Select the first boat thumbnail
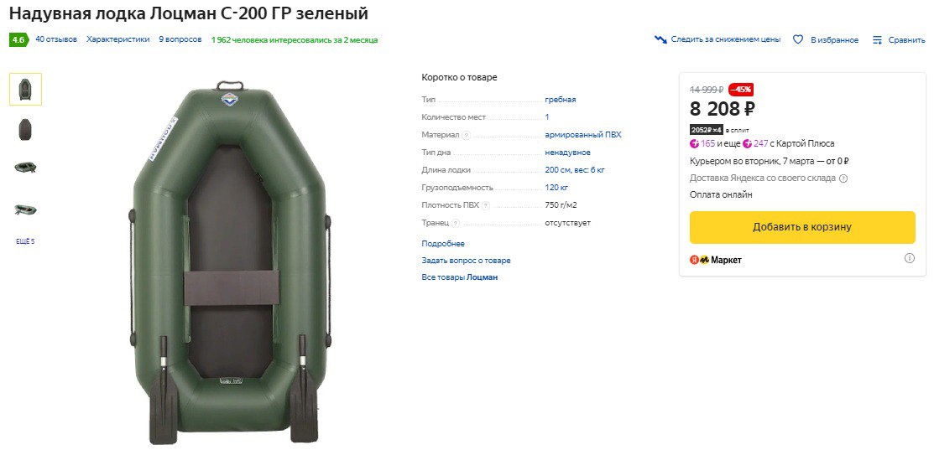The image size is (934, 450). point(25,89)
